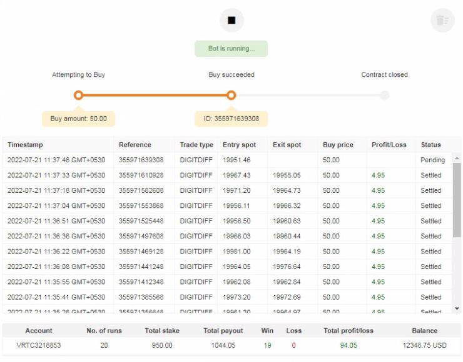Image resolution: width=463 pixels, height=362 pixels.
Task: Click the Reference column header
Action: 135,145
